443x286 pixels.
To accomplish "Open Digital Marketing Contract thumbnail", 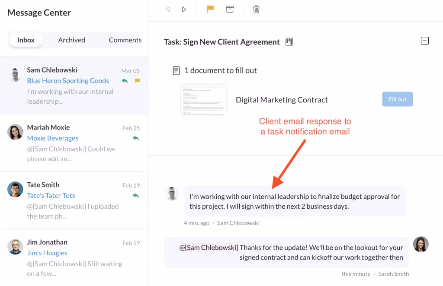I will coord(204,100).
